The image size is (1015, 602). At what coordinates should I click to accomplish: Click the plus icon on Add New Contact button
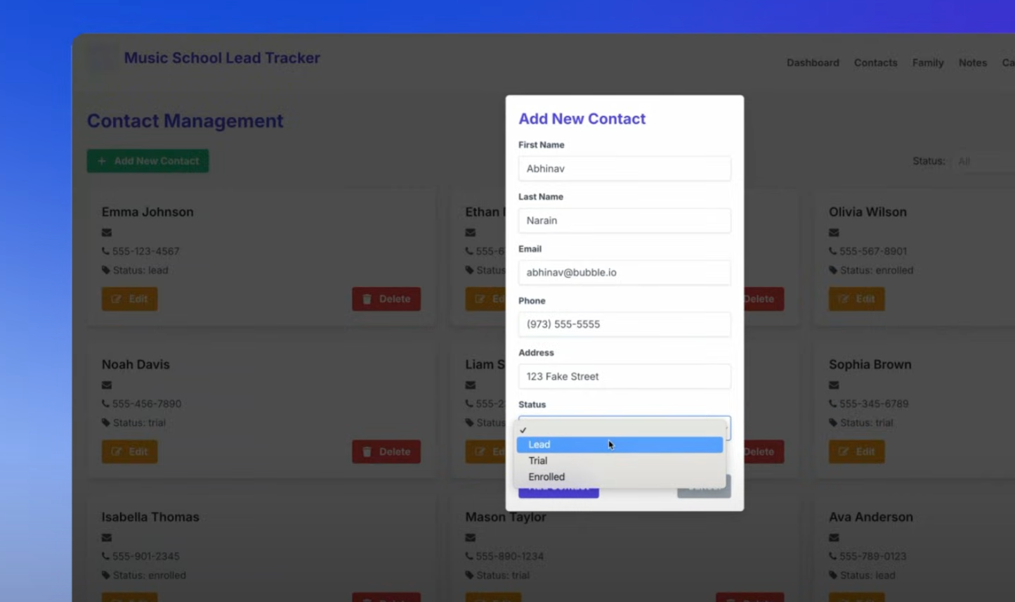tap(102, 160)
